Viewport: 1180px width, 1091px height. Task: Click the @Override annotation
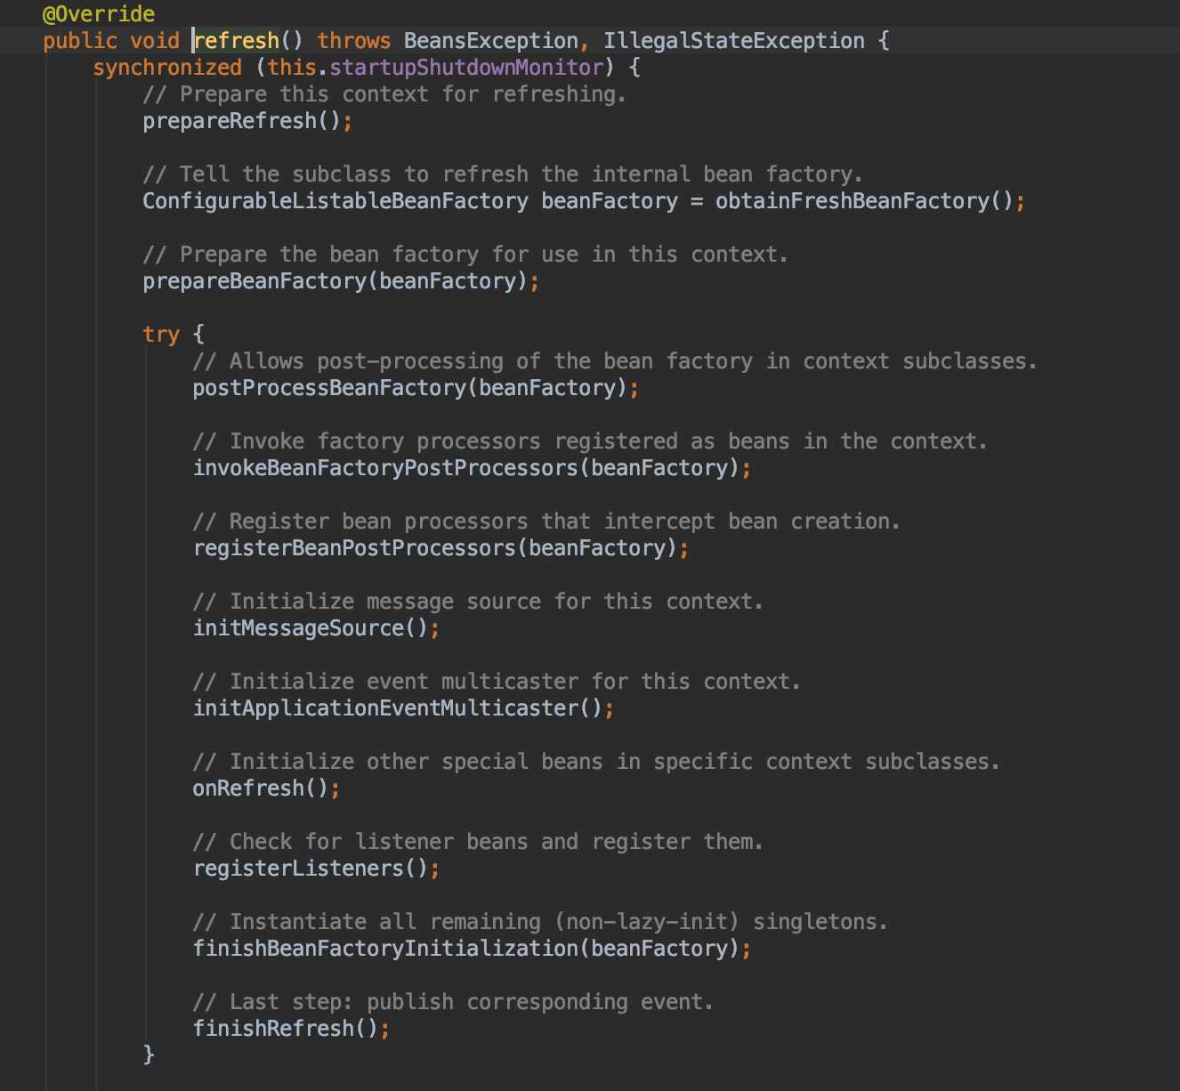pyautogui.click(x=99, y=14)
